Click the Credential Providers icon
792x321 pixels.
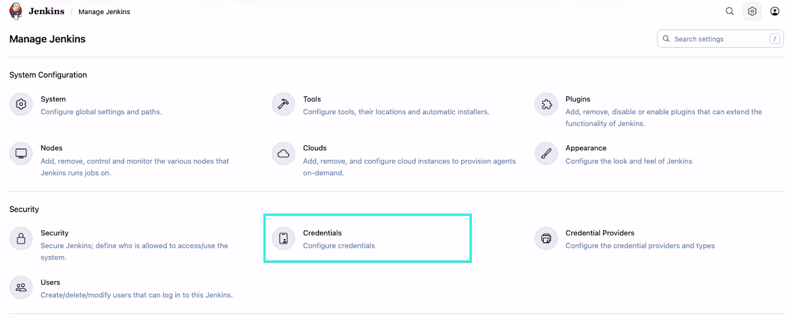click(x=546, y=238)
